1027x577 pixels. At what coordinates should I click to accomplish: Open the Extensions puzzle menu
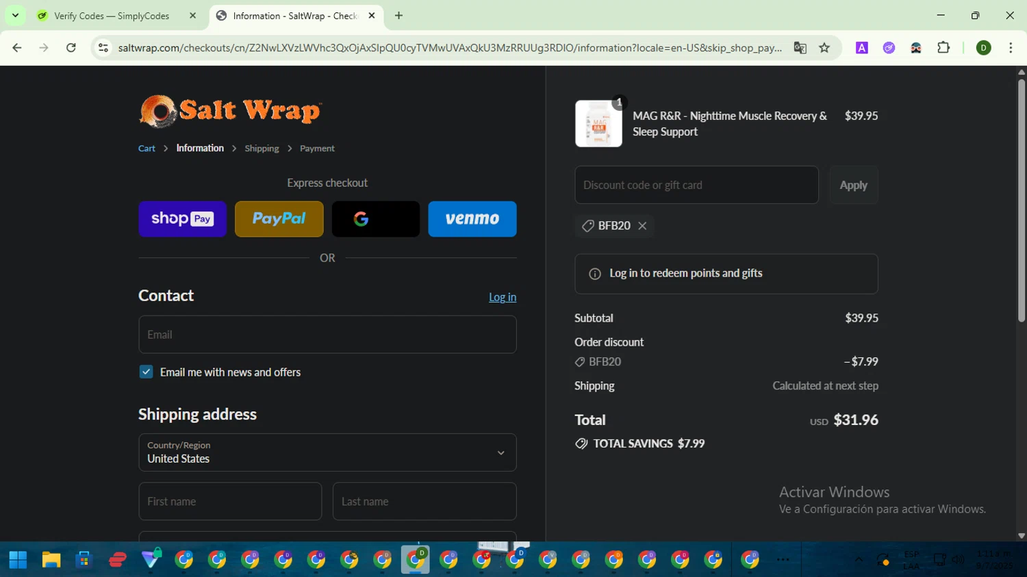click(943, 48)
